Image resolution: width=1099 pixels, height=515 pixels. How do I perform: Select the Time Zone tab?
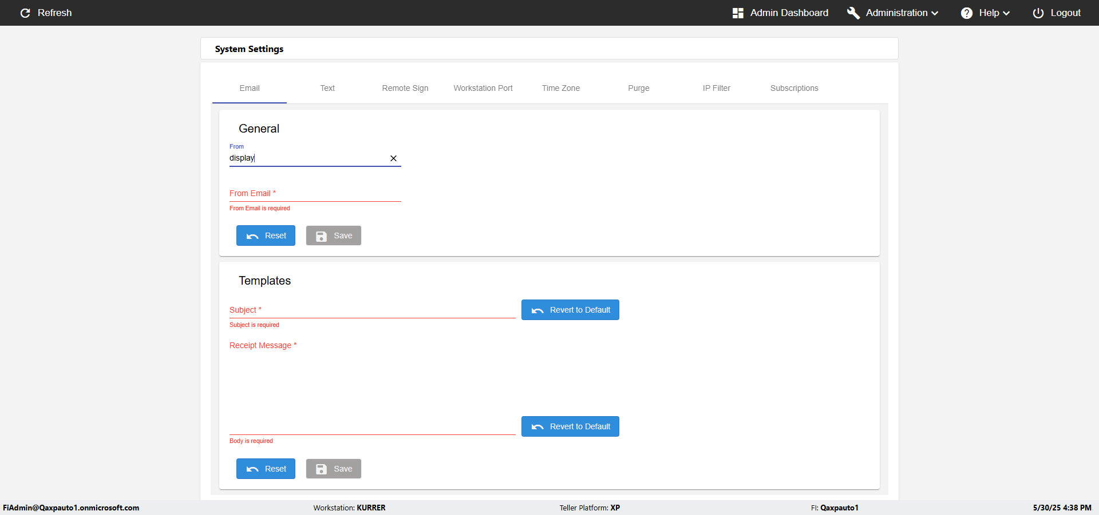click(x=561, y=88)
